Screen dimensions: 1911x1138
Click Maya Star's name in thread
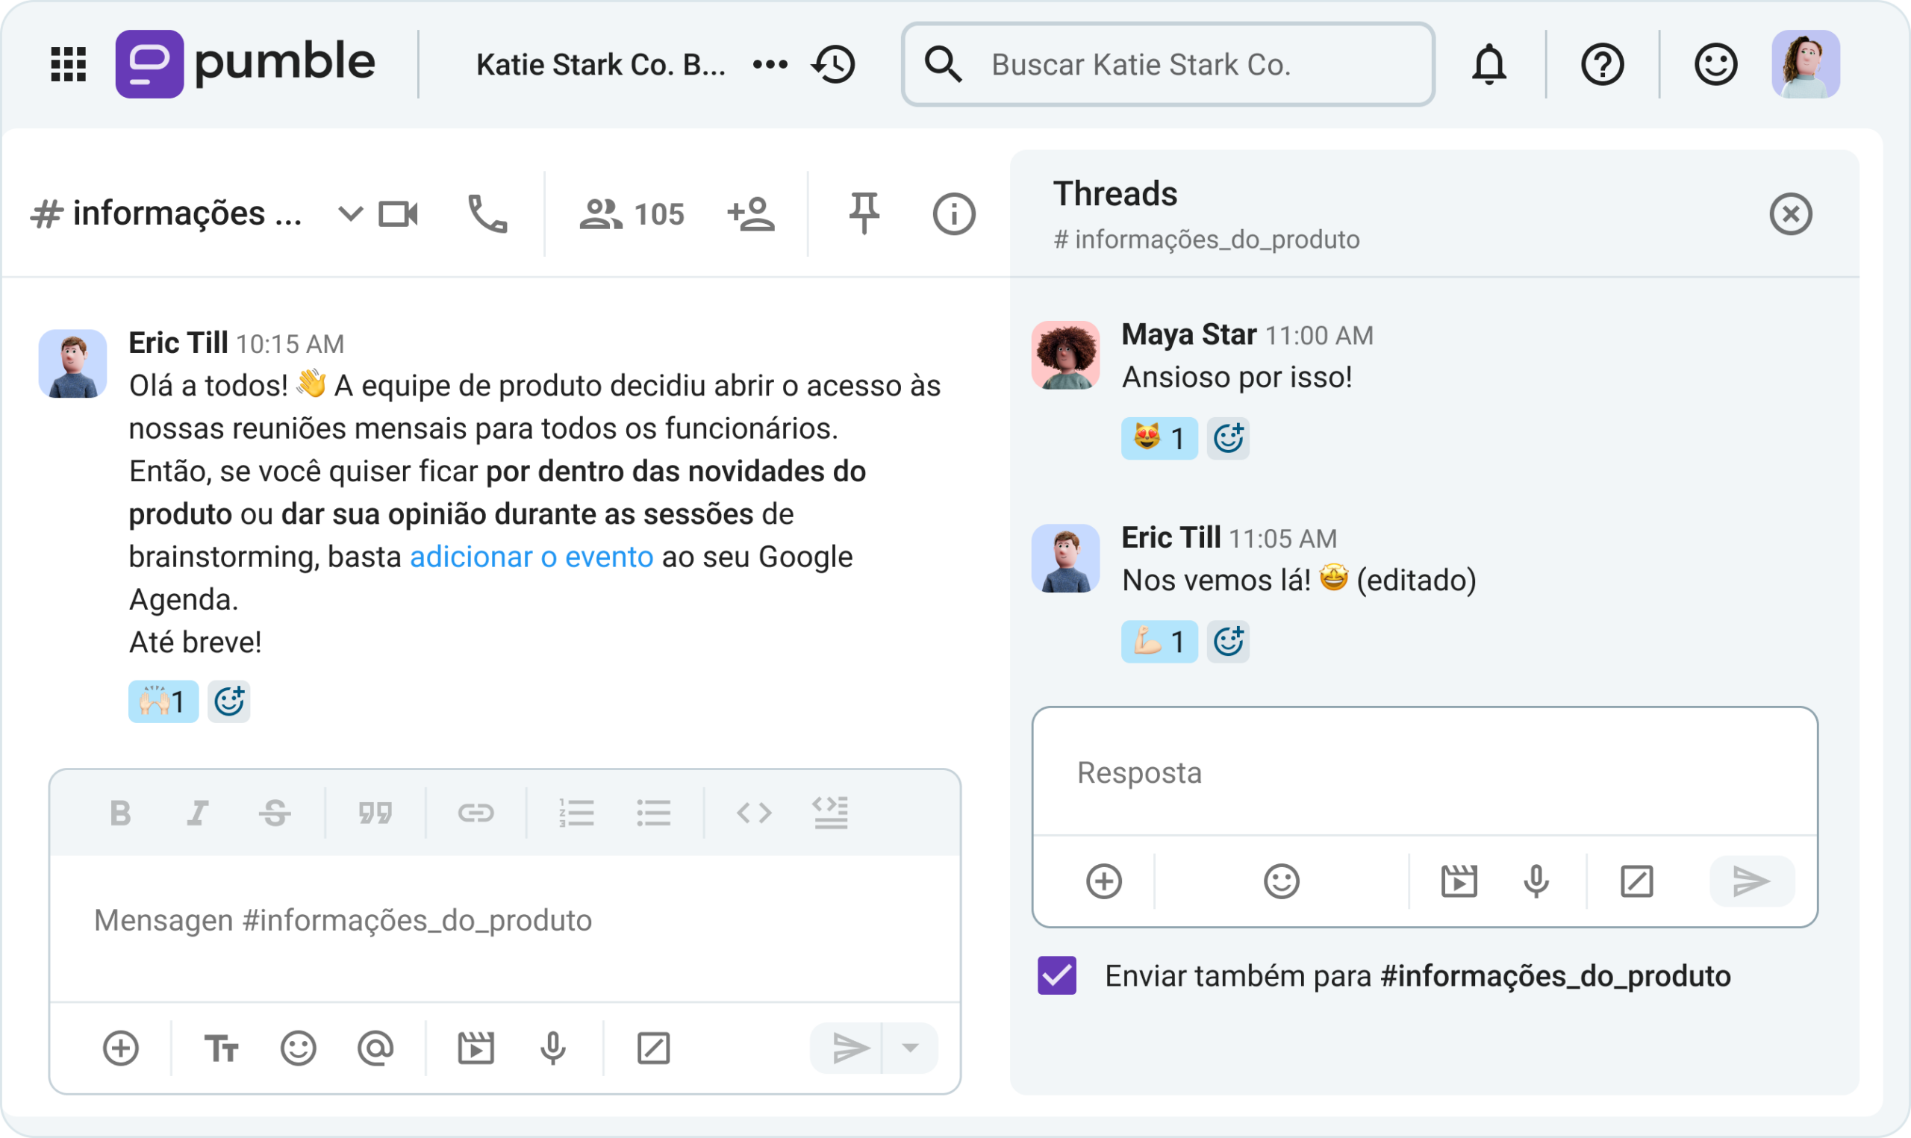coord(1189,334)
